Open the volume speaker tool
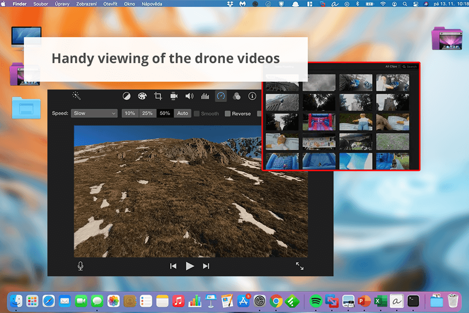The height and width of the screenshot is (313, 469). pos(190,96)
